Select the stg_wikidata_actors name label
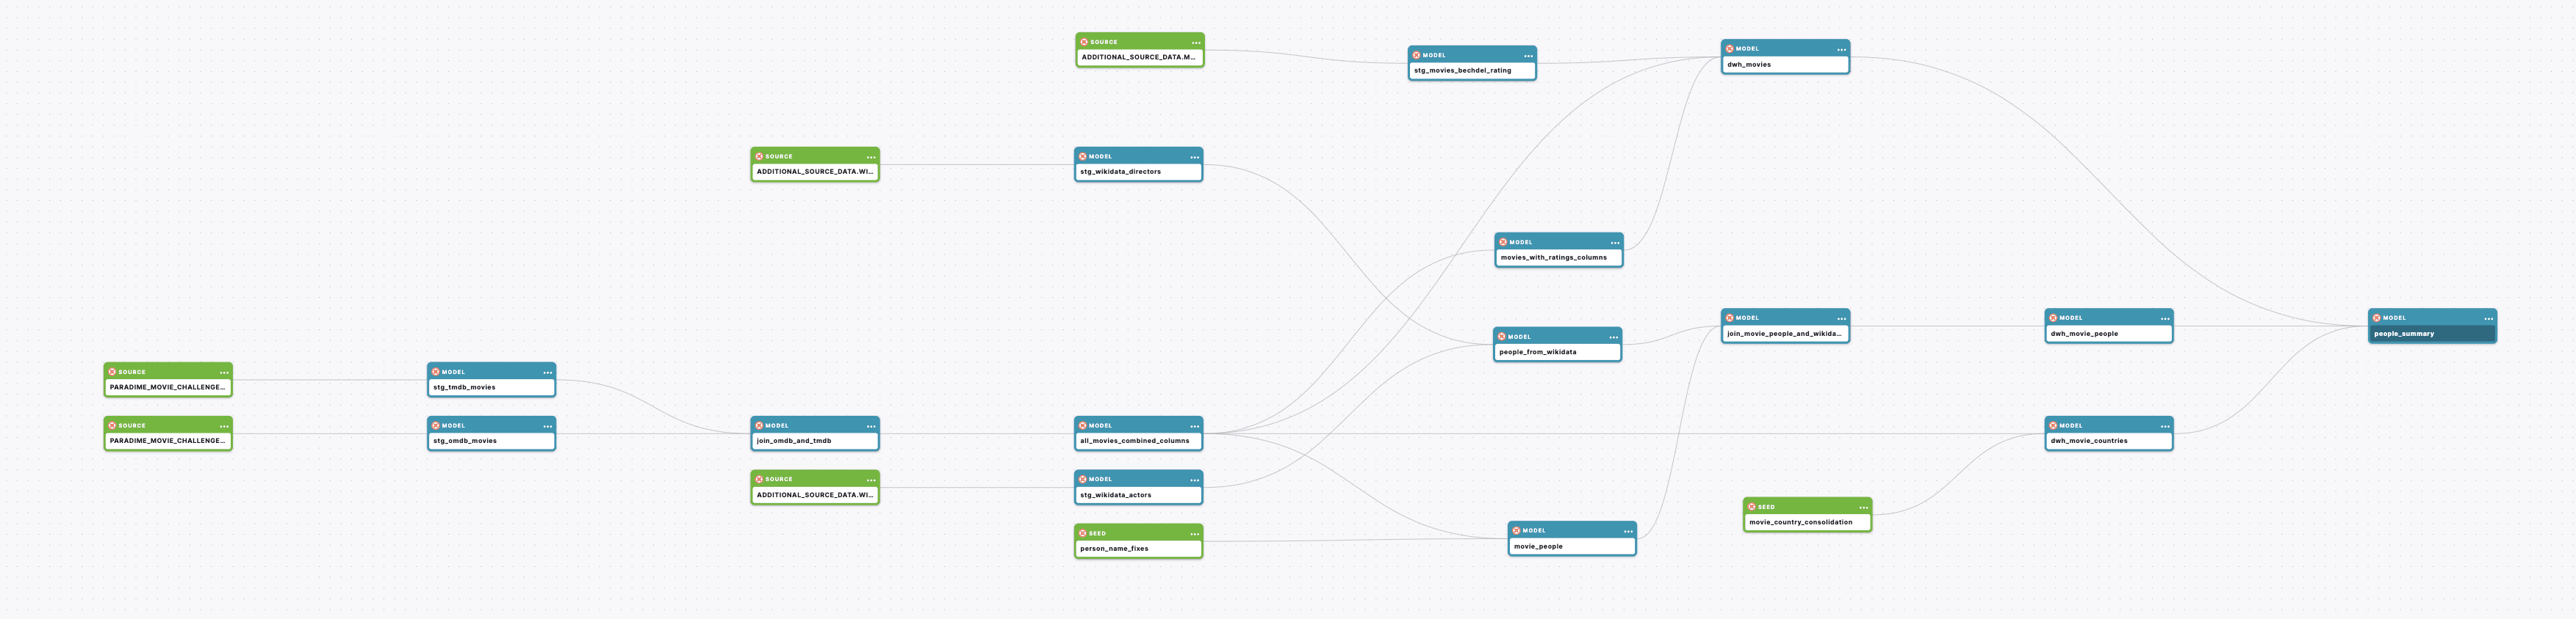The width and height of the screenshot is (2576, 619). (x=1115, y=495)
